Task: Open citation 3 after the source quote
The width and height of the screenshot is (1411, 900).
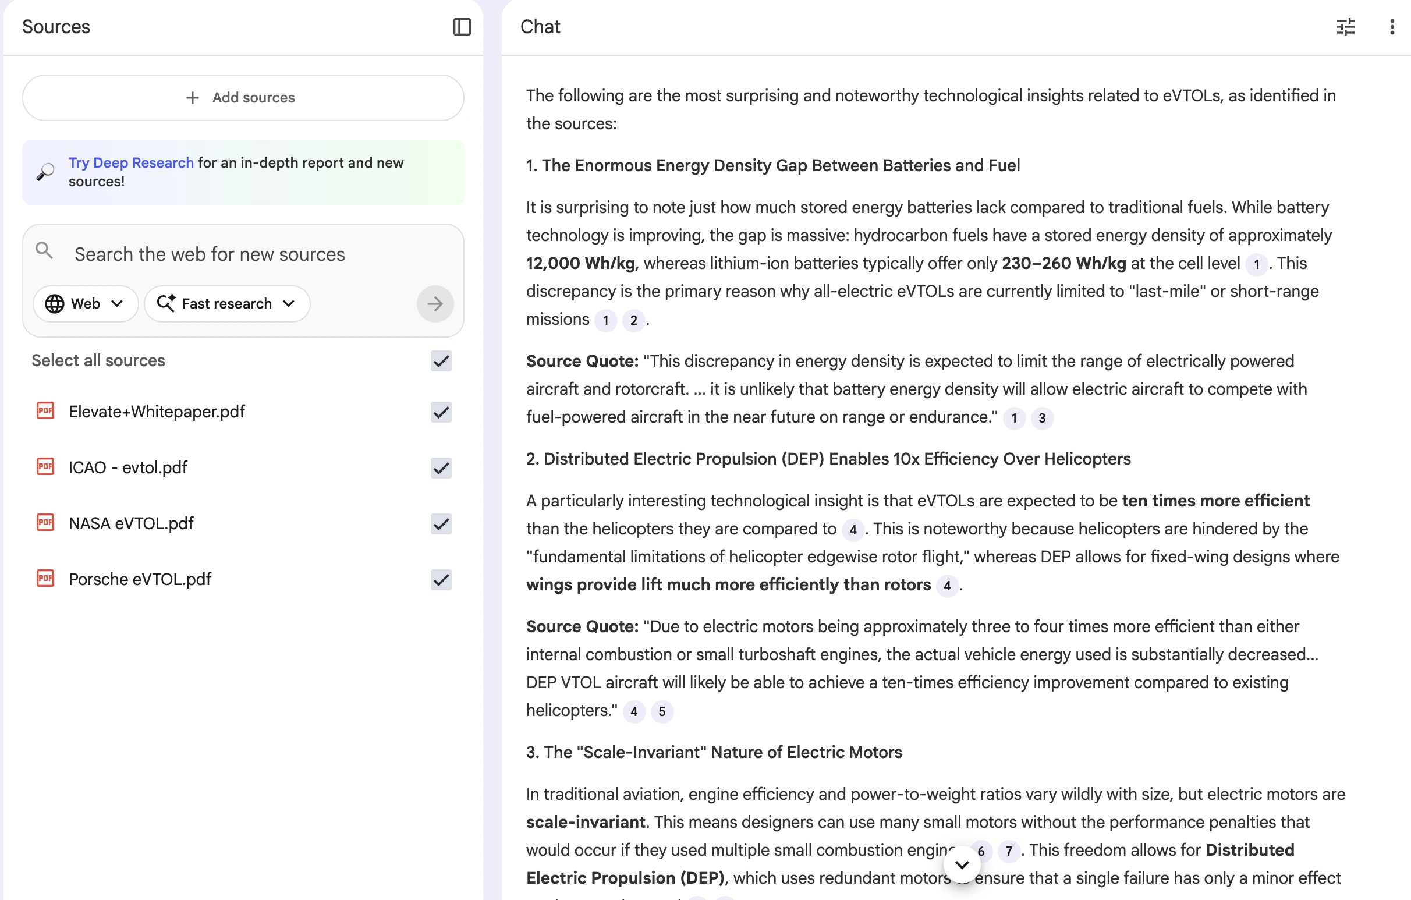Action: pyautogui.click(x=1042, y=419)
